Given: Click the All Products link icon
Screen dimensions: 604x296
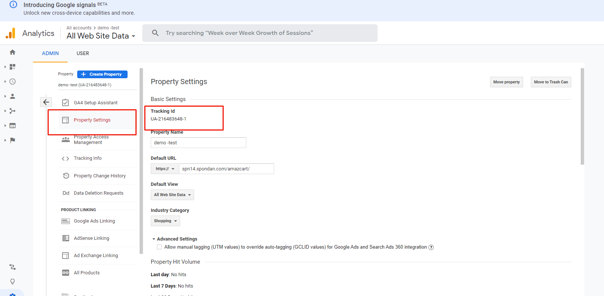Looking at the screenshot, I should click(65, 273).
